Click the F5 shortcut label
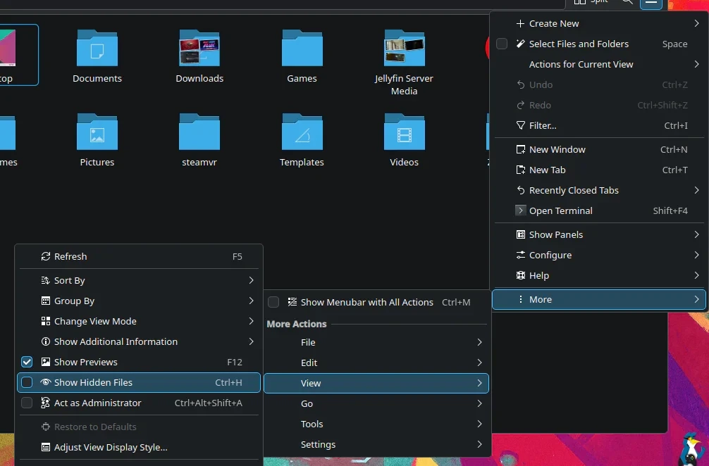This screenshot has height=466, width=709. [237, 256]
